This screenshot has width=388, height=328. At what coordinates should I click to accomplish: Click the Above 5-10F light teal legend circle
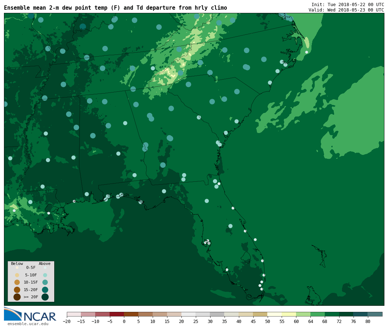point(45,275)
